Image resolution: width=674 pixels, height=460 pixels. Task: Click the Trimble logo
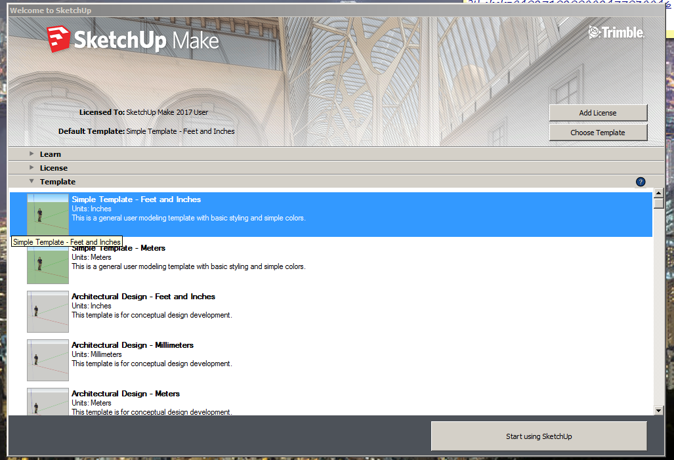[616, 32]
